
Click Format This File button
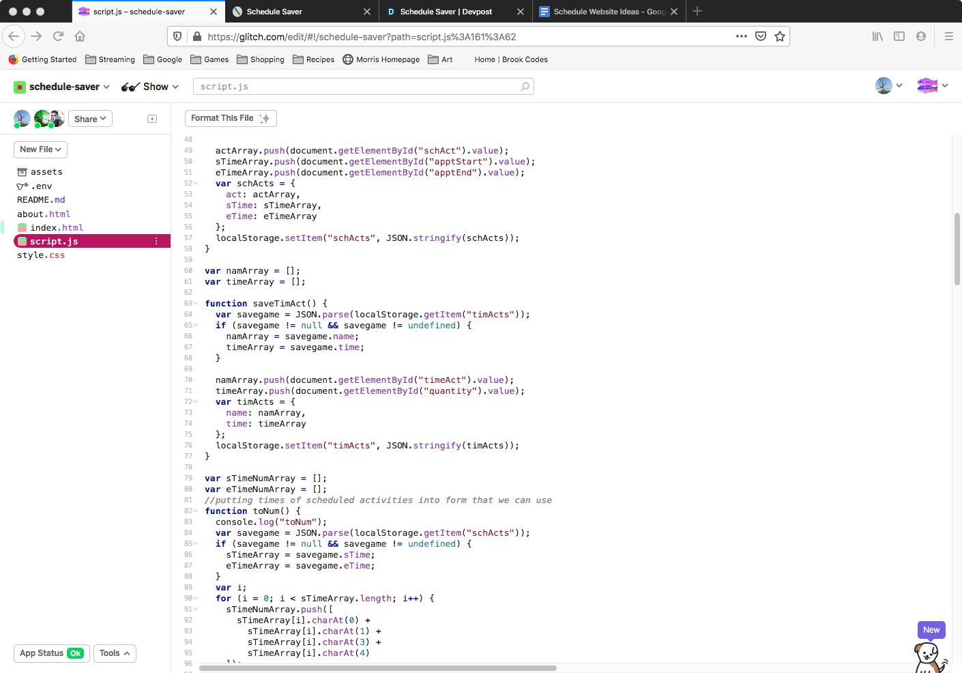click(231, 118)
